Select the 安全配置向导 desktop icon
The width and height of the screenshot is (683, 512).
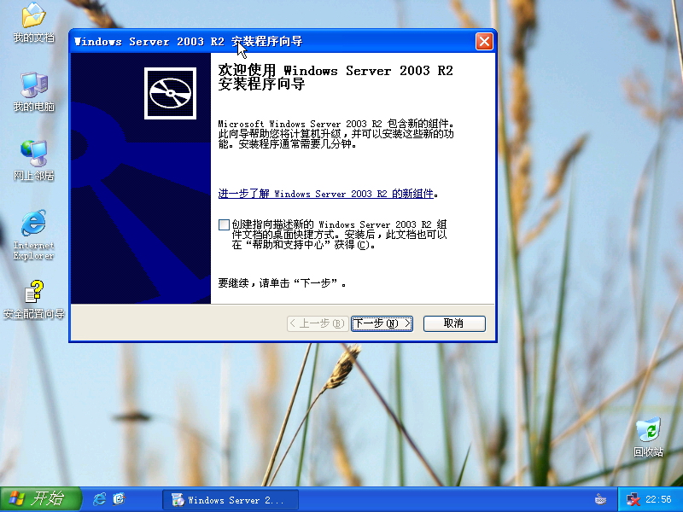(x=33, y=300)
